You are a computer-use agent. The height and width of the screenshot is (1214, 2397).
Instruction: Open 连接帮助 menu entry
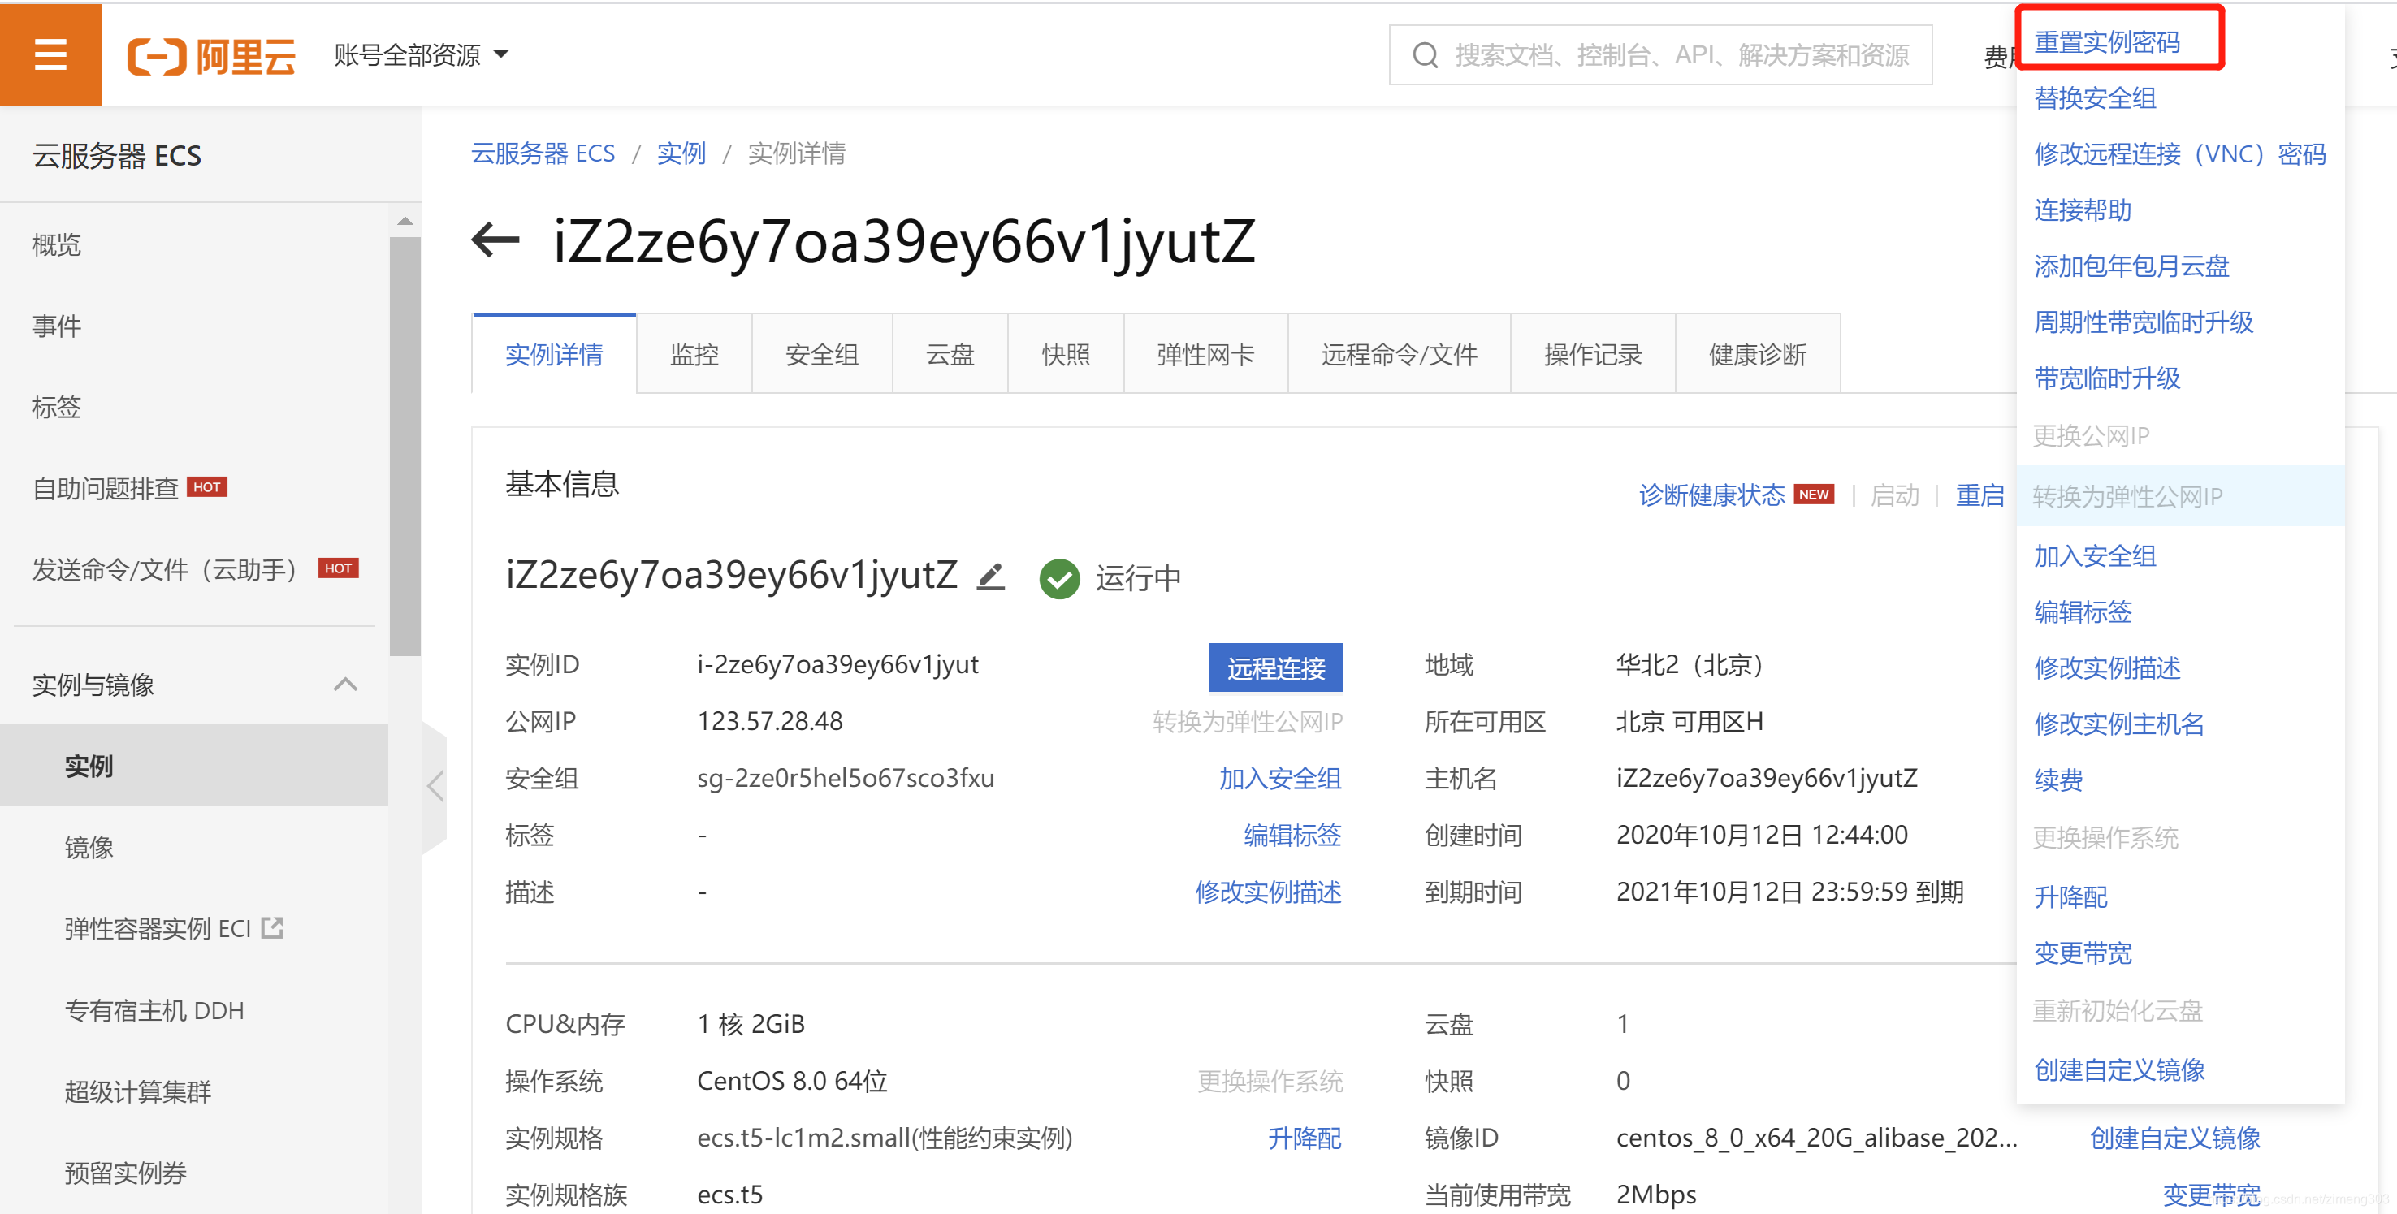(2083, 210)
